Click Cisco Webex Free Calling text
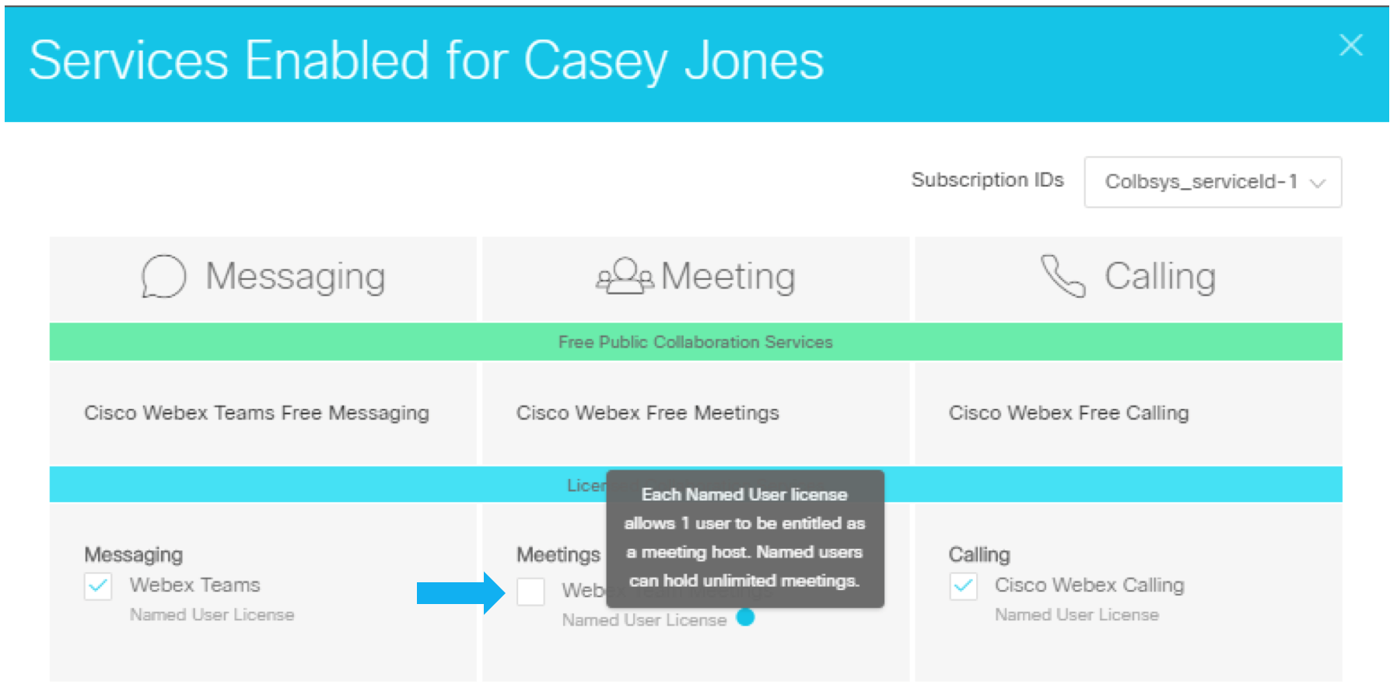This screenshot has width=1397, height=695. tap(1069, 413)
